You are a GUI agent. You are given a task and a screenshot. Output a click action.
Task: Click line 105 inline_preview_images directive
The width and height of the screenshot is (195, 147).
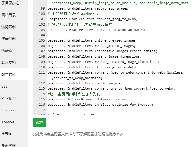coord(93,41)
